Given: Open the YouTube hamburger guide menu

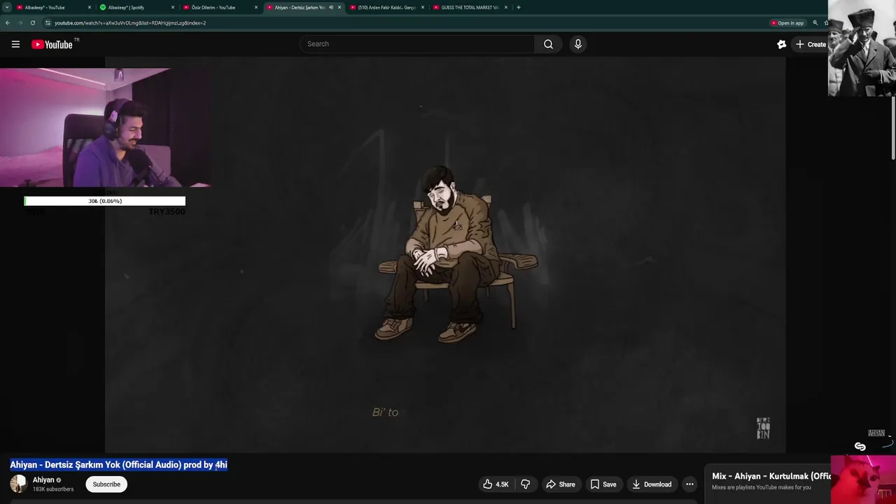Looking at the screenshot, I should [15, 44].
